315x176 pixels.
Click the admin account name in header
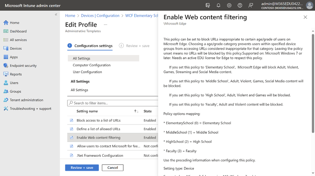coord(282,3)
